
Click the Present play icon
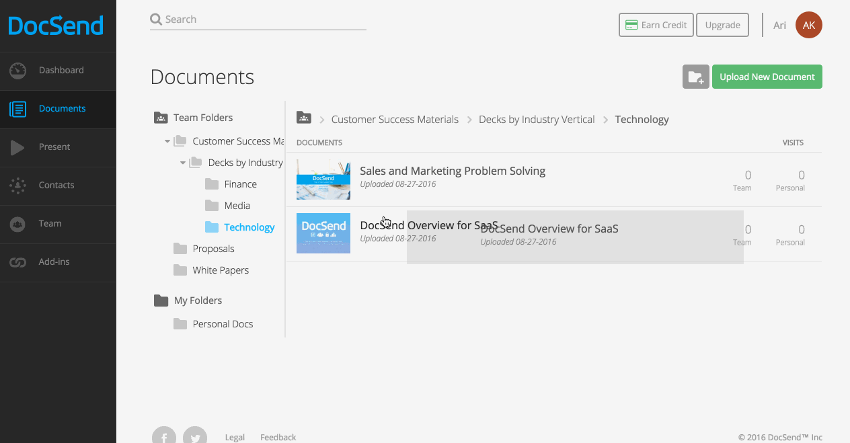(17, 147)
